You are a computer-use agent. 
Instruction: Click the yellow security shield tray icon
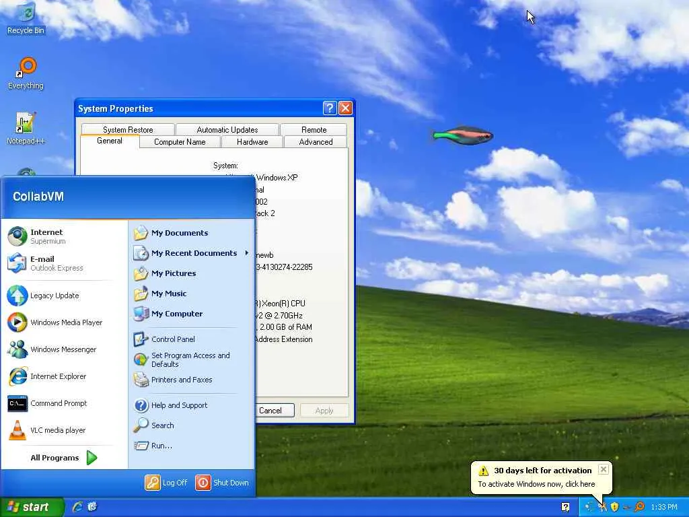click(615, 507)
